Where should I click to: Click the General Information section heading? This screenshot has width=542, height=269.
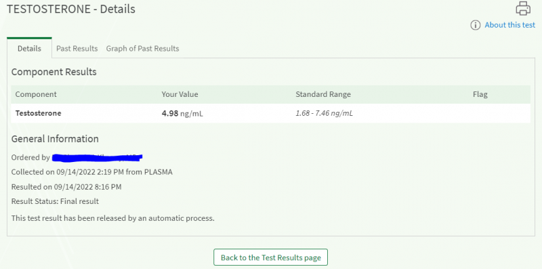coord(55,139)
